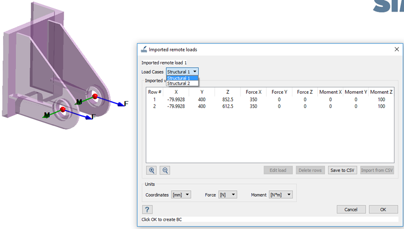The height and width of the screenshot is (229, 404).
Task: Close the Imported remote loads dialog
Action: (x=396, y=49)
